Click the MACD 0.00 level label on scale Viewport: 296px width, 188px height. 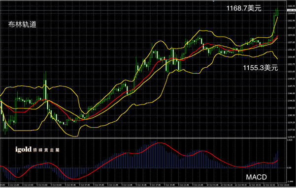(x=290, y=168)
